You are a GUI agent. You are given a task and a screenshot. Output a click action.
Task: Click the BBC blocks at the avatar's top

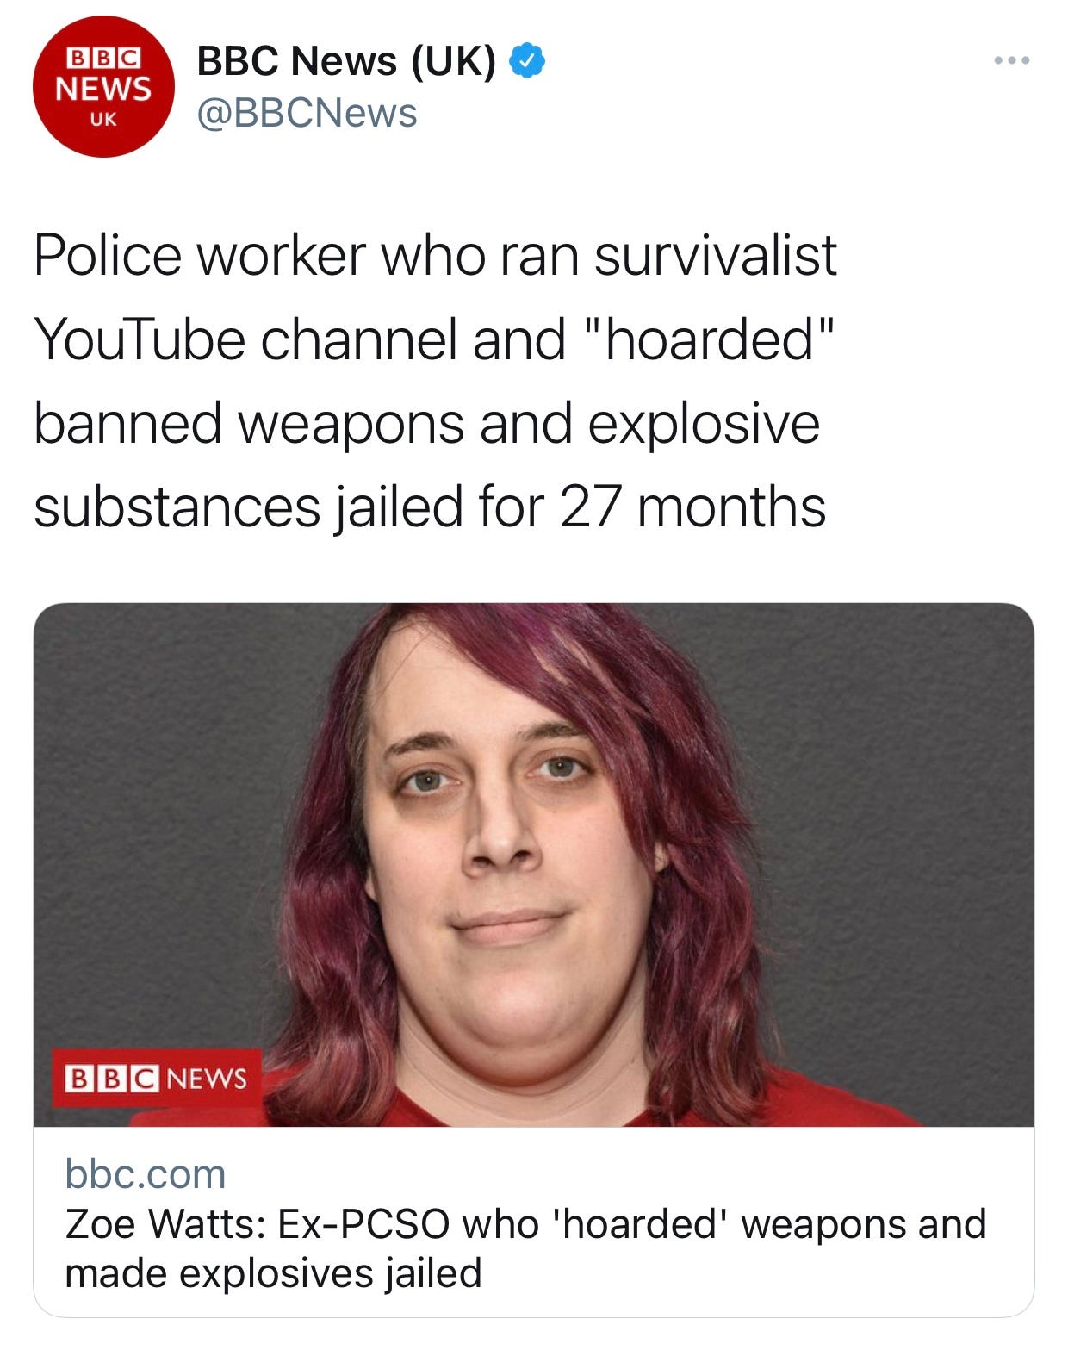(x=103, y=58)
